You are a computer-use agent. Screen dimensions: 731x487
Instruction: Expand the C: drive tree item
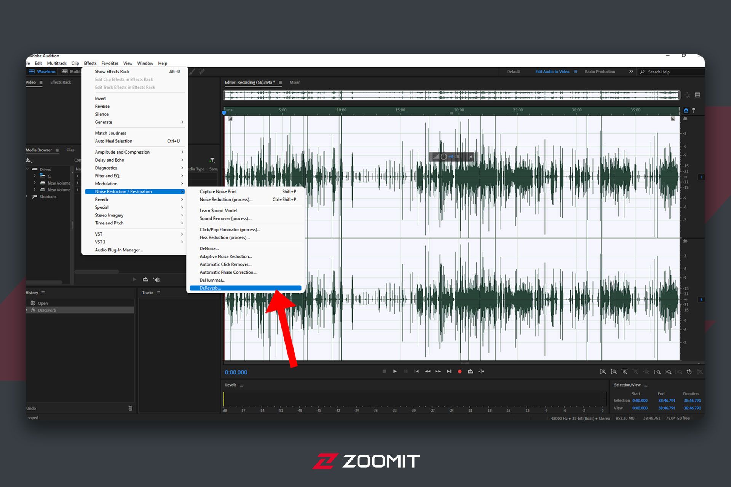(x=35, y=176)
